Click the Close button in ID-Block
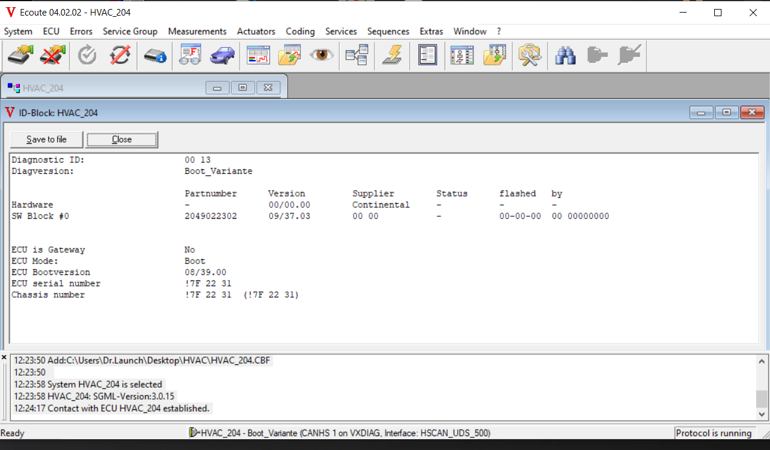Screen dimensions: 770x450 point(122,140)
